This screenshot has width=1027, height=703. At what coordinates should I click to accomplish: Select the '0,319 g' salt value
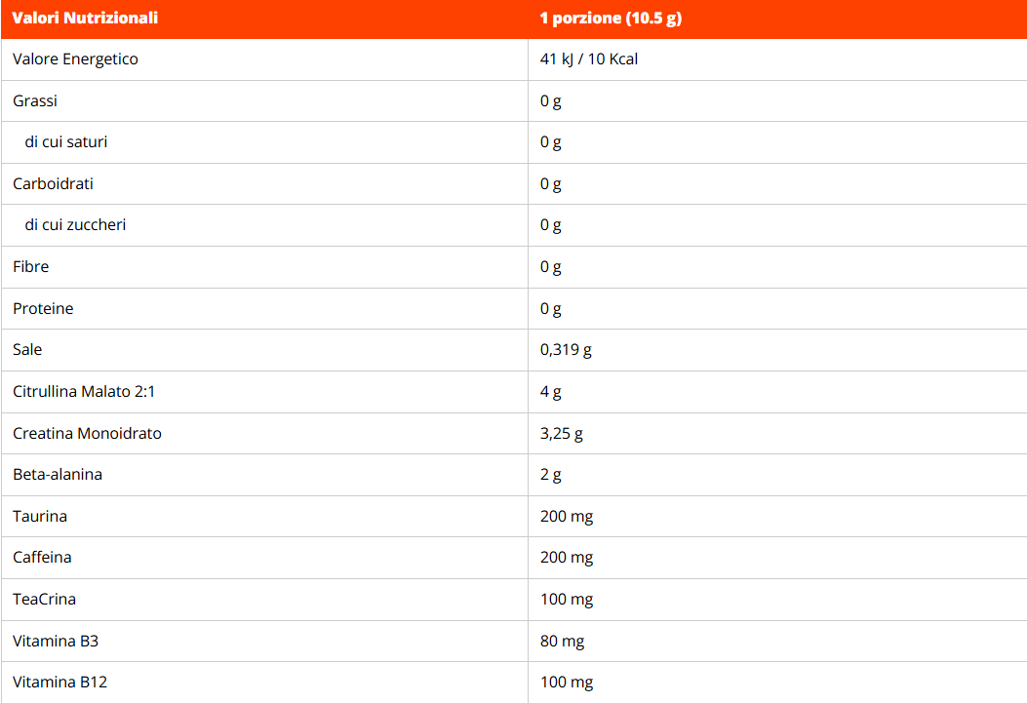[x=566, y=350]
